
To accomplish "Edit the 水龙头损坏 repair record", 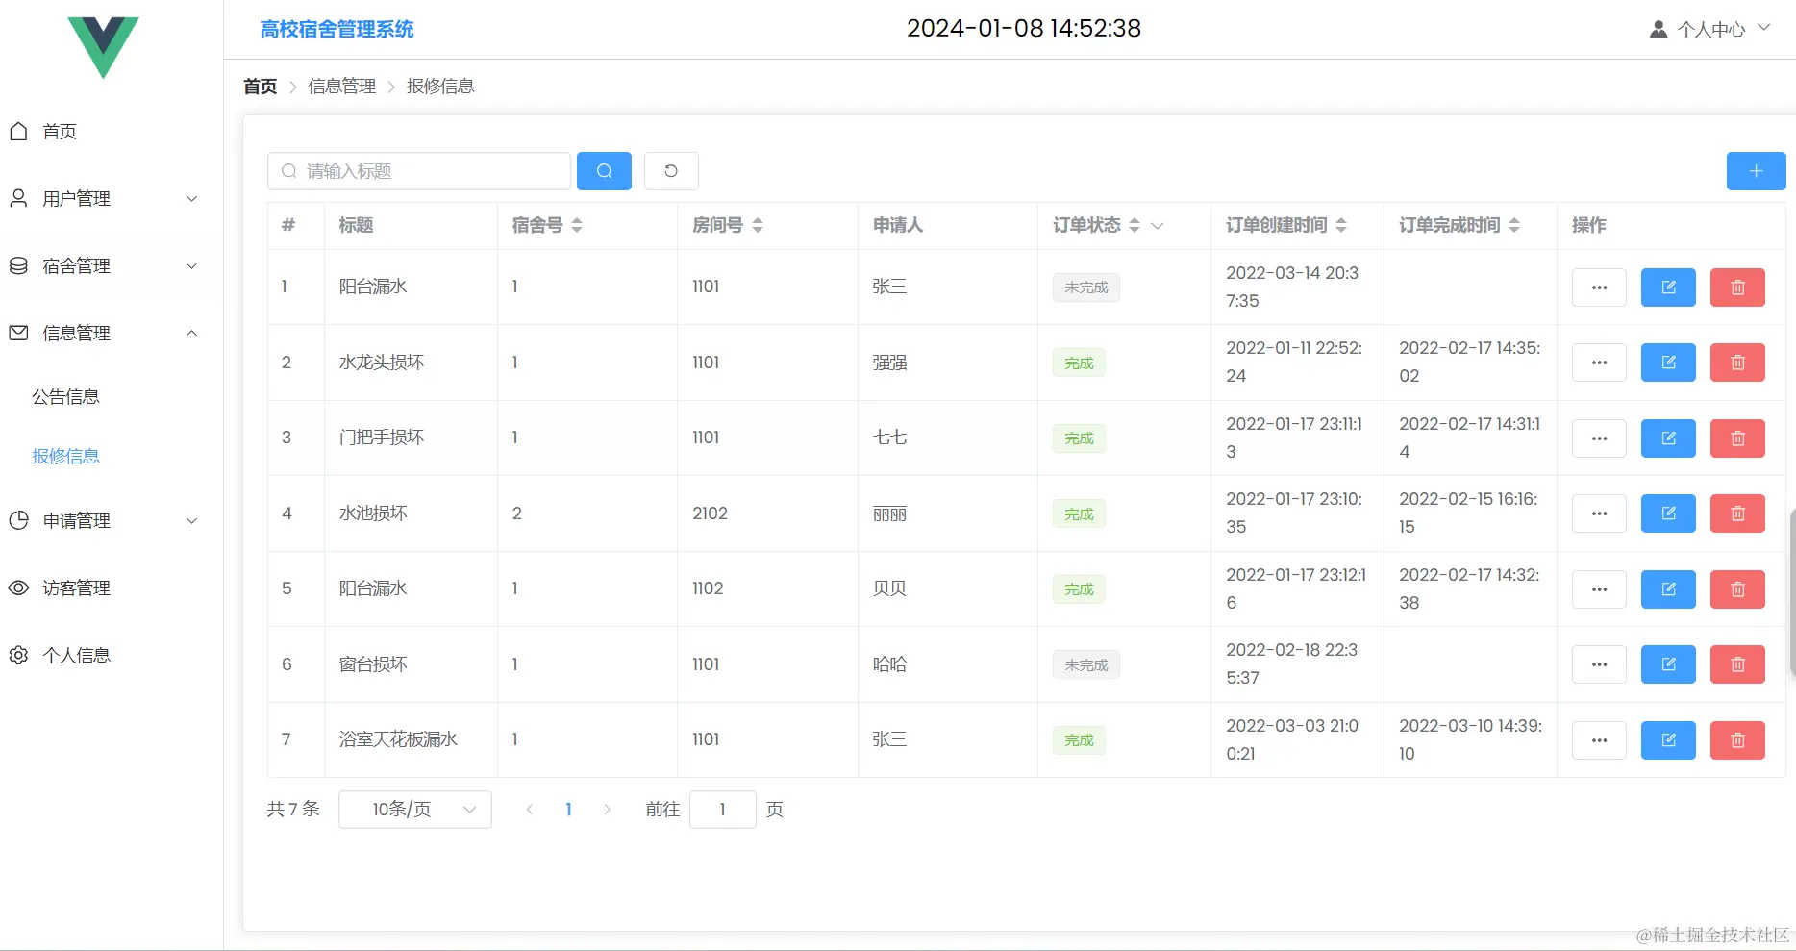I will point(1668,363).
